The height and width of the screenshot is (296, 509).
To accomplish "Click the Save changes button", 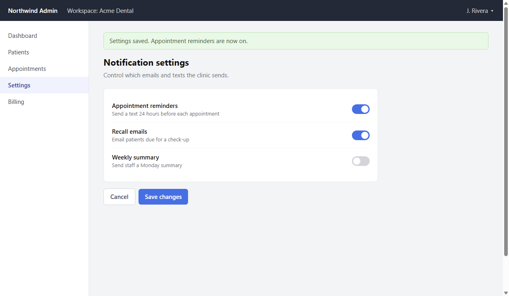I will pyautogui.click(x=163, y=197).
